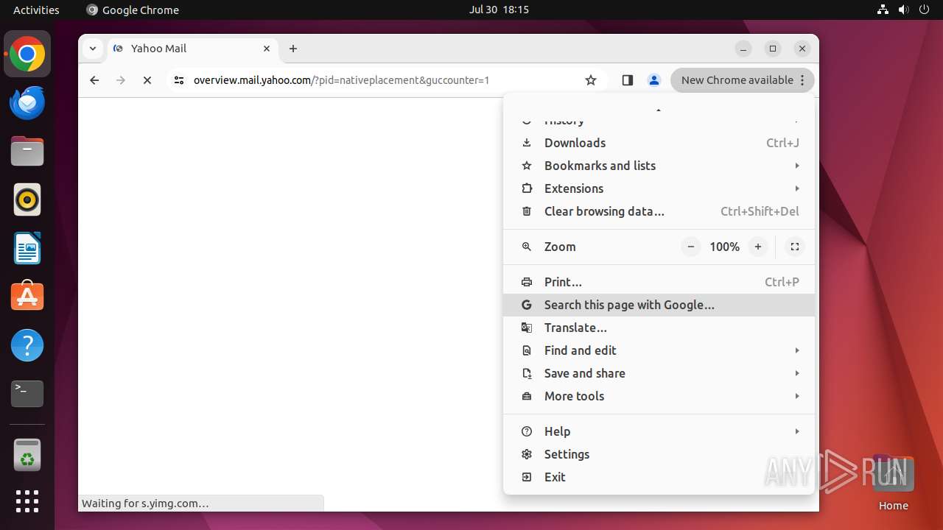Click the forward navigation arrow

click(121, 80)
